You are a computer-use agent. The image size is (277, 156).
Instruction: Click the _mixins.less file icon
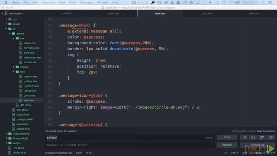[21, 81]
